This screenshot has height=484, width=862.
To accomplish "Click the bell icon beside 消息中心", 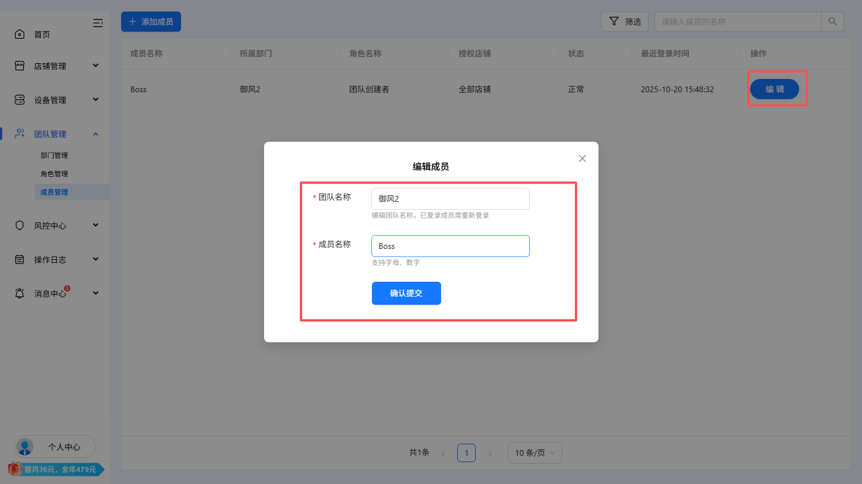I will 20,294.
